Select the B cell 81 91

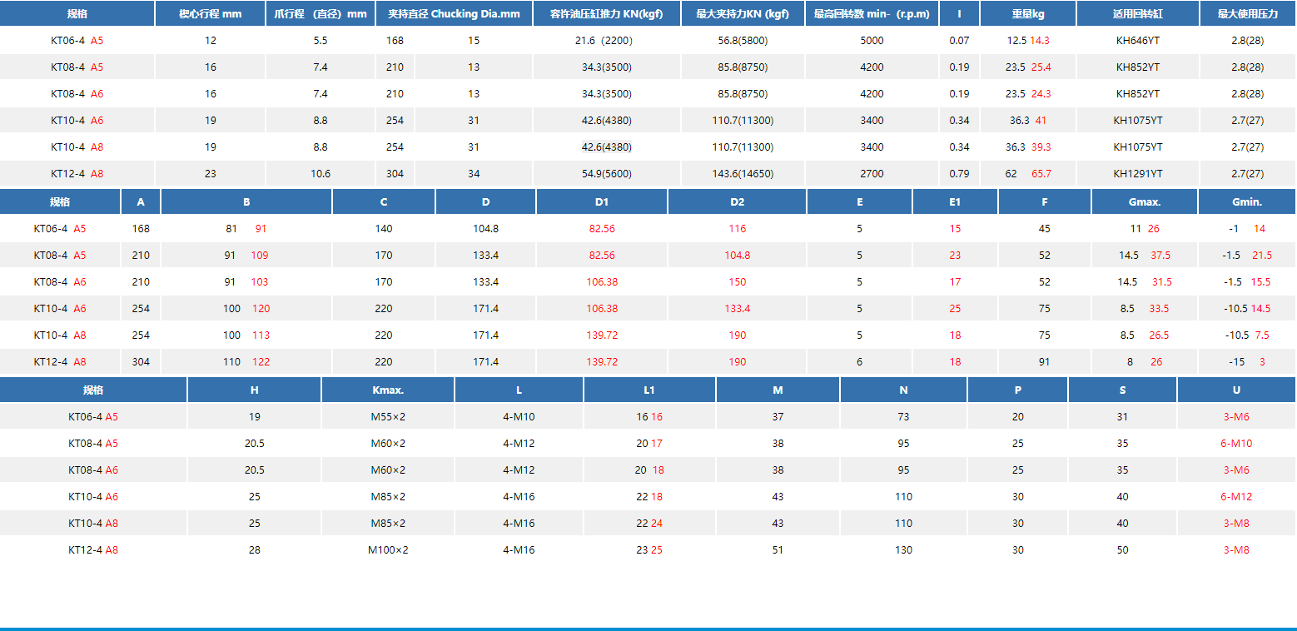pos(246,228)
